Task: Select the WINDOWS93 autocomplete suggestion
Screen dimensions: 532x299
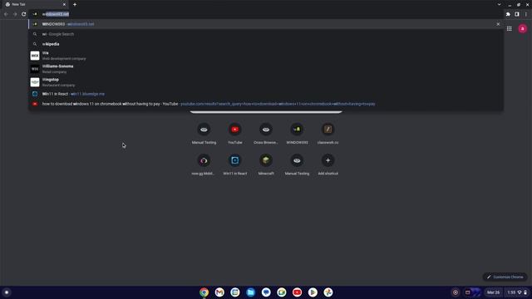Action: point(266,24)
